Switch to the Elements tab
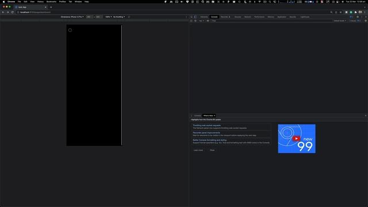The height and width of the screenshot is (207, 368). pyautogui.click(x=204, y=17)
